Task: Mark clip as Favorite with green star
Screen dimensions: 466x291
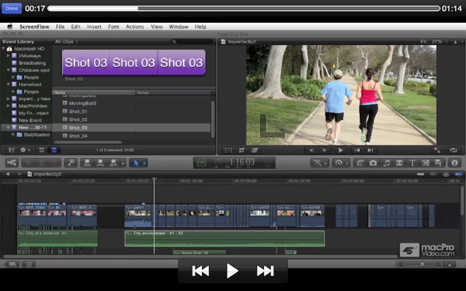Action: [29, 163]
